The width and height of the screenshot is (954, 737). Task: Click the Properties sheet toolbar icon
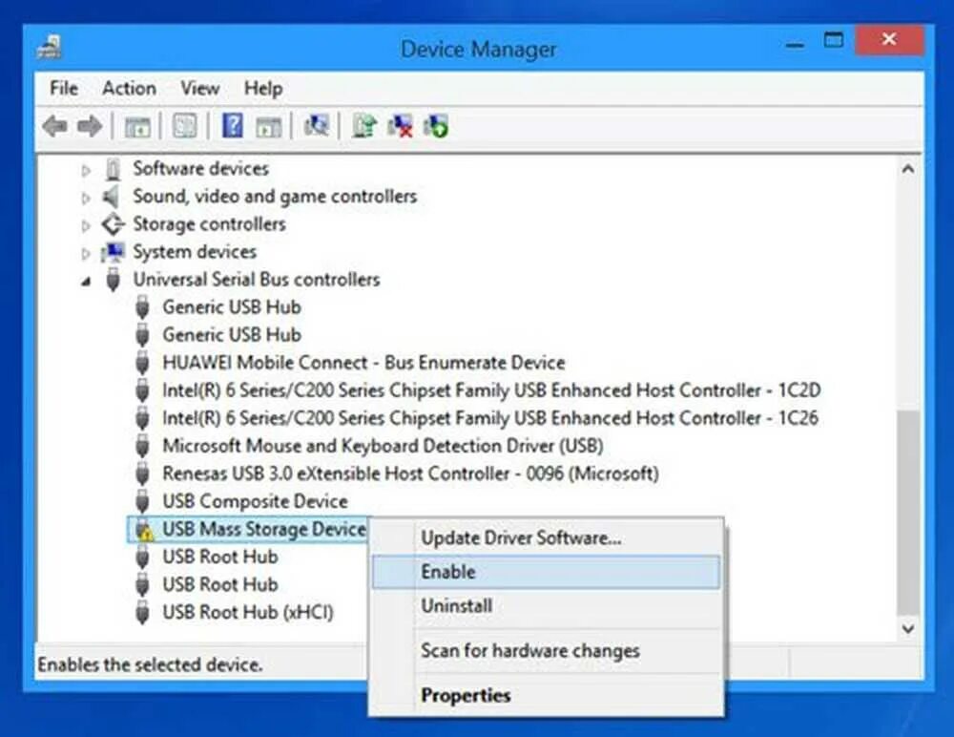(184, 127)
